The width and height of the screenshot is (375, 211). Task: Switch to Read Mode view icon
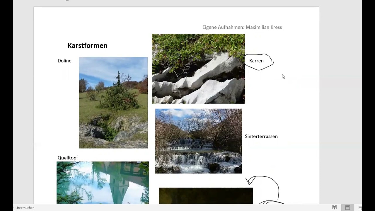(334, 207)
